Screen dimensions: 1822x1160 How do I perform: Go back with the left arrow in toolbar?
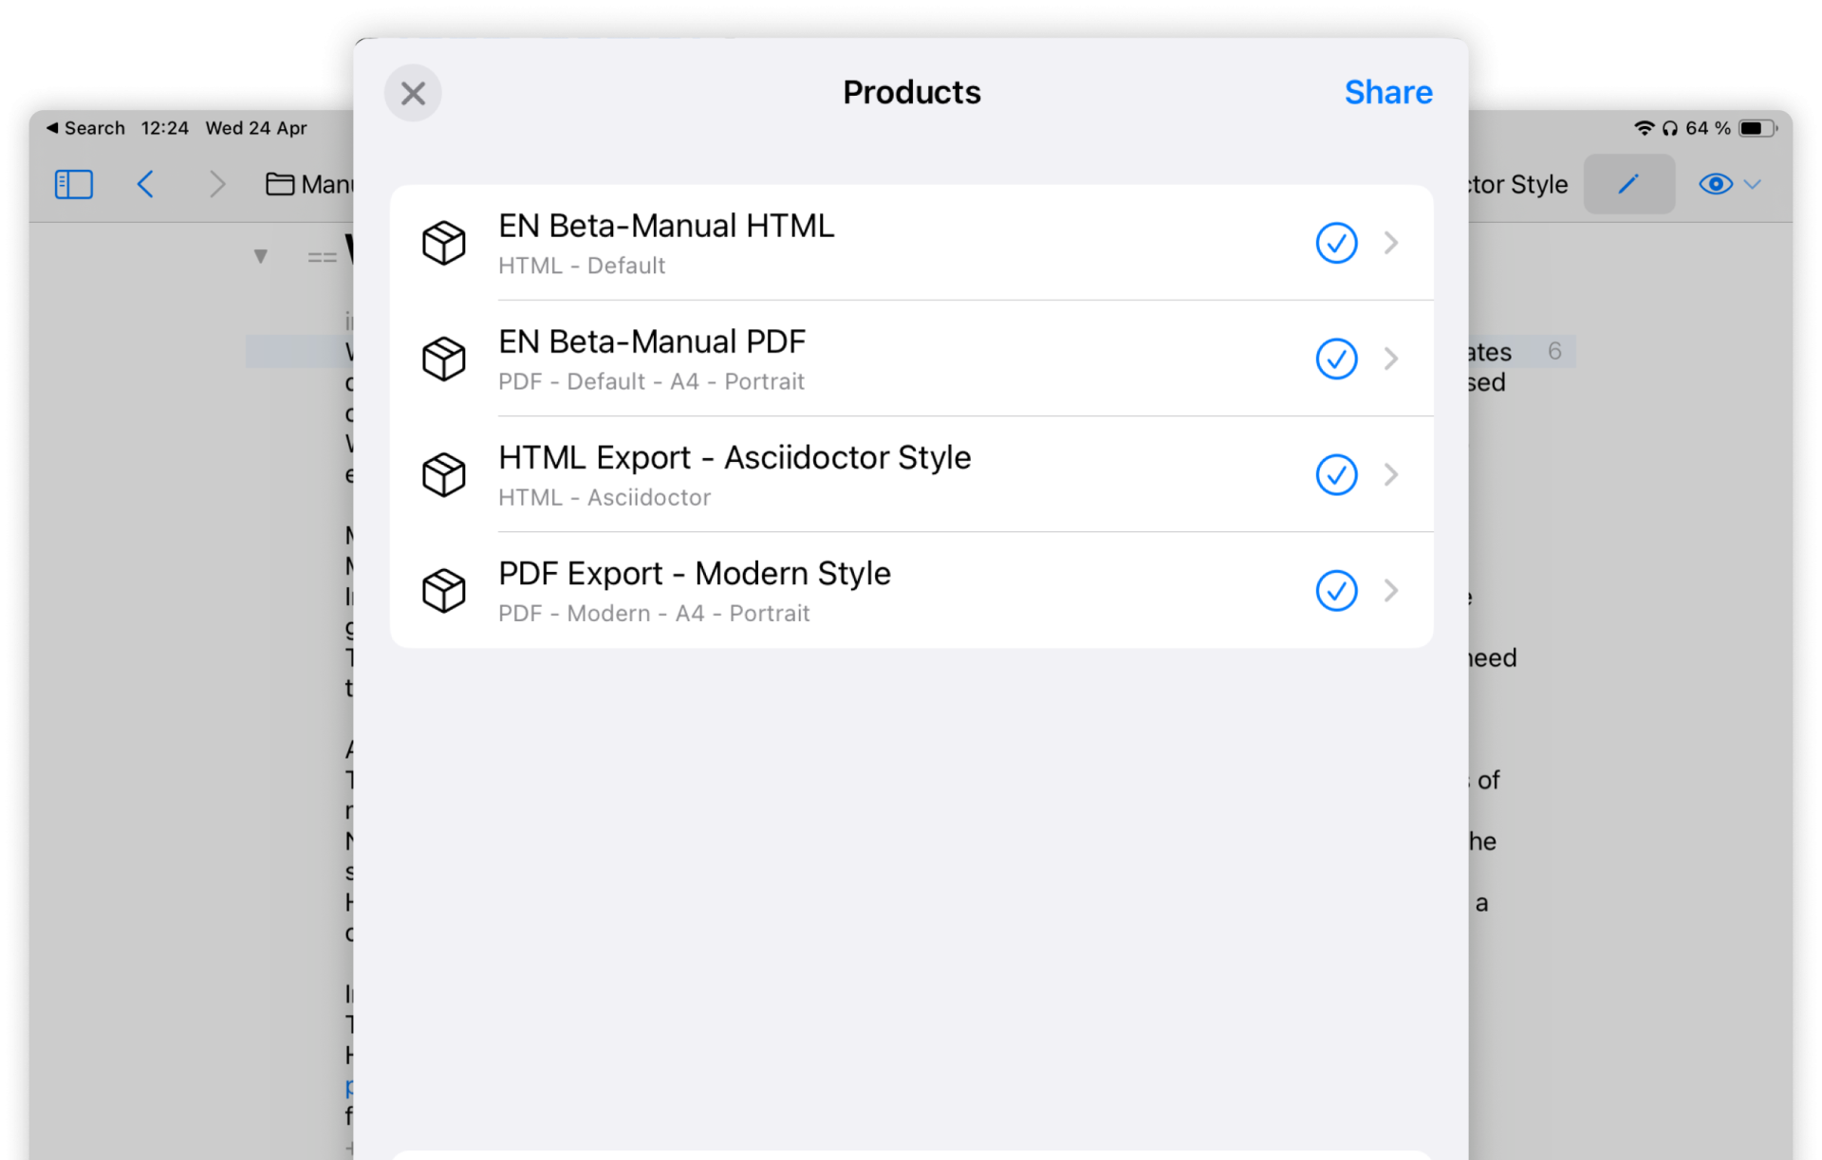(145, 184)
